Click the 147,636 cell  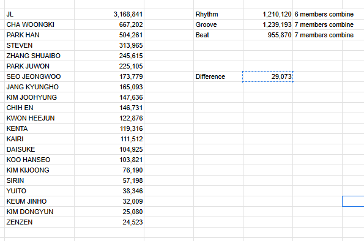tap(109, 97)
